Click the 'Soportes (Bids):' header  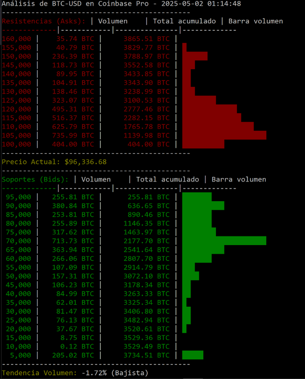[36, 179]
